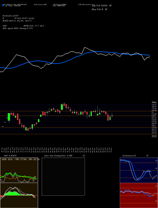
Task: Click the "CL: 668.35" closing price text
Action: [x=59, y=6]
